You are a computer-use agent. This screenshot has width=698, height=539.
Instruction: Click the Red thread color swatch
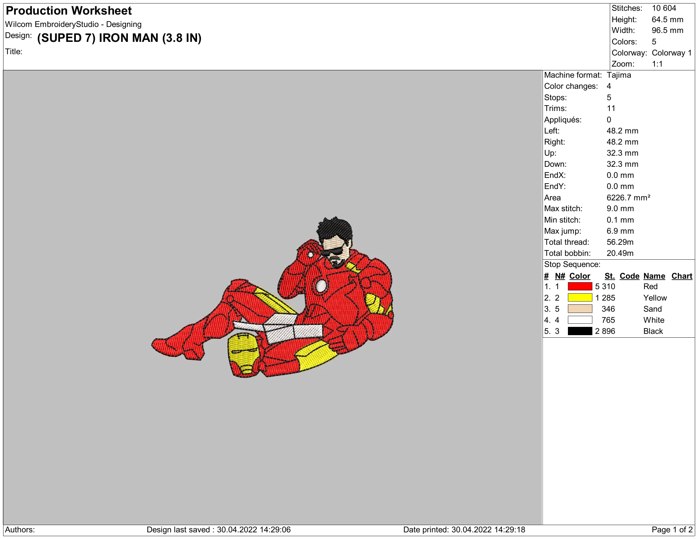(x=580, y=286)
